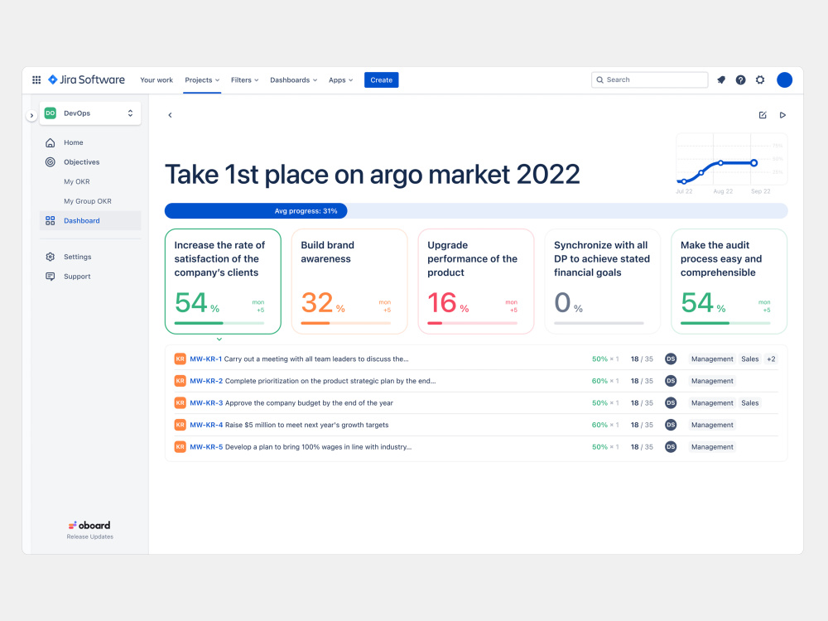828x621 pixels.
Task: Open Your work in the top navigation
Action: coord(156,80)
